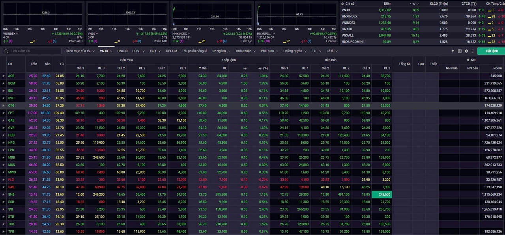This screenshot has width=505, height=235.
Task: Click the magnifier icon in search box
Action: tap(6, 51)
